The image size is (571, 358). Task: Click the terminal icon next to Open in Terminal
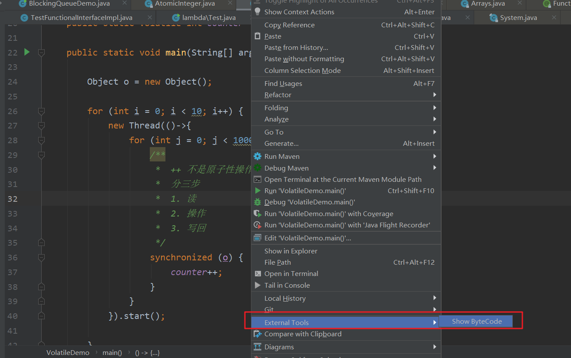coord(257,273)
